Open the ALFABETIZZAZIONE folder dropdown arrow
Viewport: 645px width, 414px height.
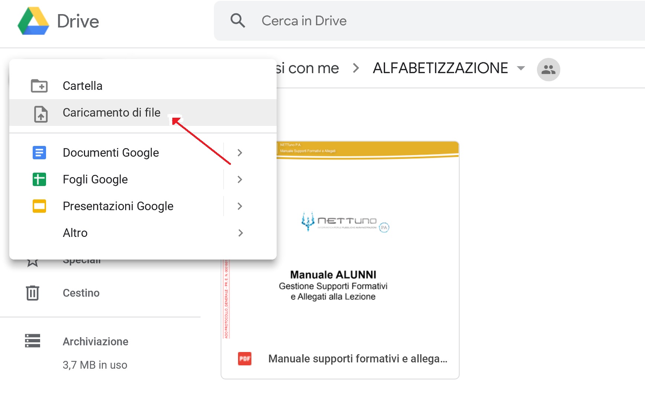[521, 68]
